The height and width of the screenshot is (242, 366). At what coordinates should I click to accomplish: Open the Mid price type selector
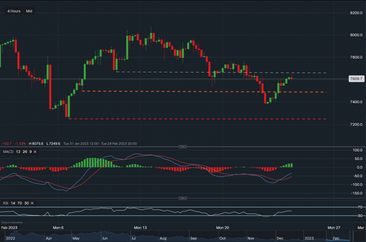tap(29, 11)
